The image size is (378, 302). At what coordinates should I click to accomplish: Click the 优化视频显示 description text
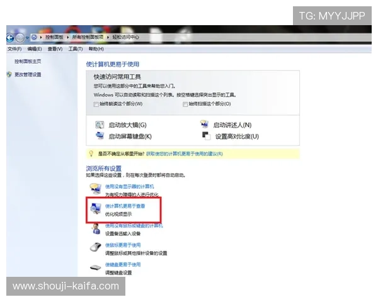[118, 214]
